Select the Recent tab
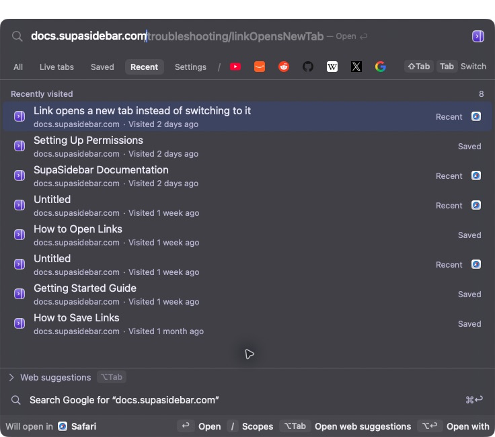The height and width of the screenshot is (437, 495). pyautogui.click(x=145, y=67)
